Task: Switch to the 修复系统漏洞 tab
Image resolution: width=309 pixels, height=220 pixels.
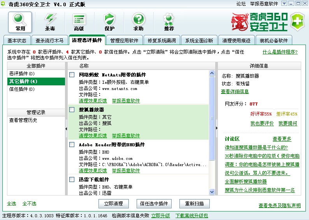Action: [162, 40]
